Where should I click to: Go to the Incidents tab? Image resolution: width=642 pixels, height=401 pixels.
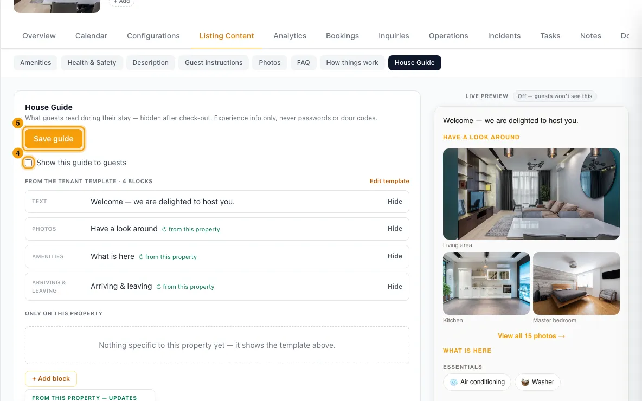(x=504, y=36)
